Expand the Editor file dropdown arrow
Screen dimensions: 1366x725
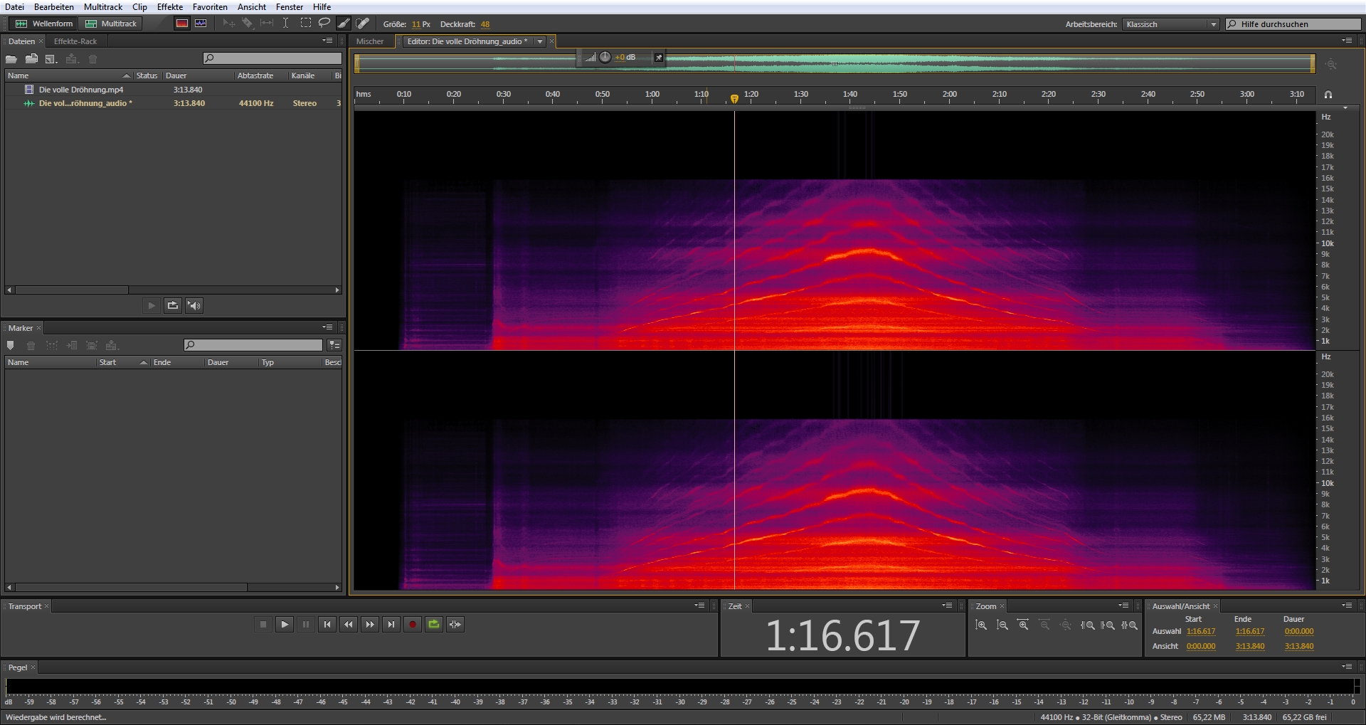coord(540,41)
